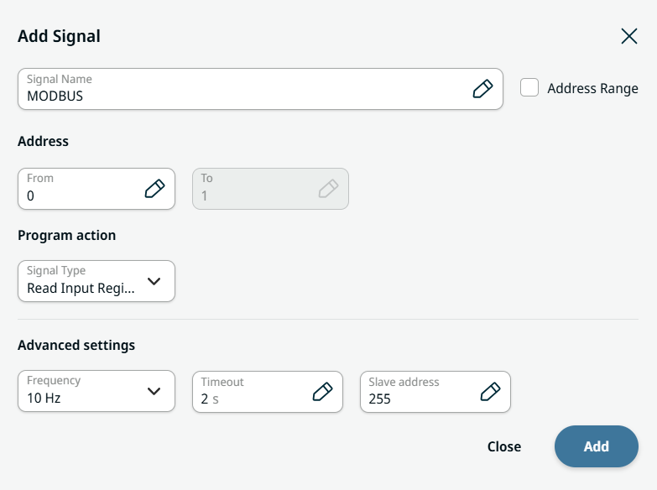
Task: Enable the Address Range checkbox
Action: (529, 88)
